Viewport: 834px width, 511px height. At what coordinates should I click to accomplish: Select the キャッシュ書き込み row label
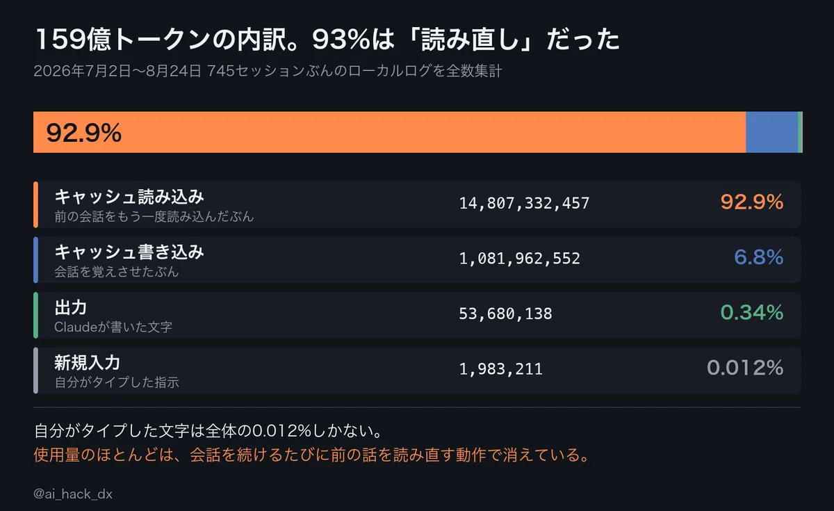pos(129,252)
